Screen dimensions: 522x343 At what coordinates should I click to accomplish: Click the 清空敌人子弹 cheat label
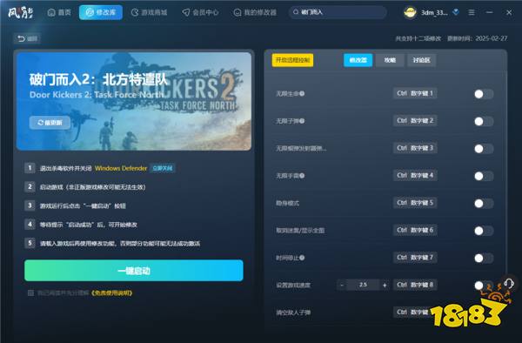pos(293,313)
